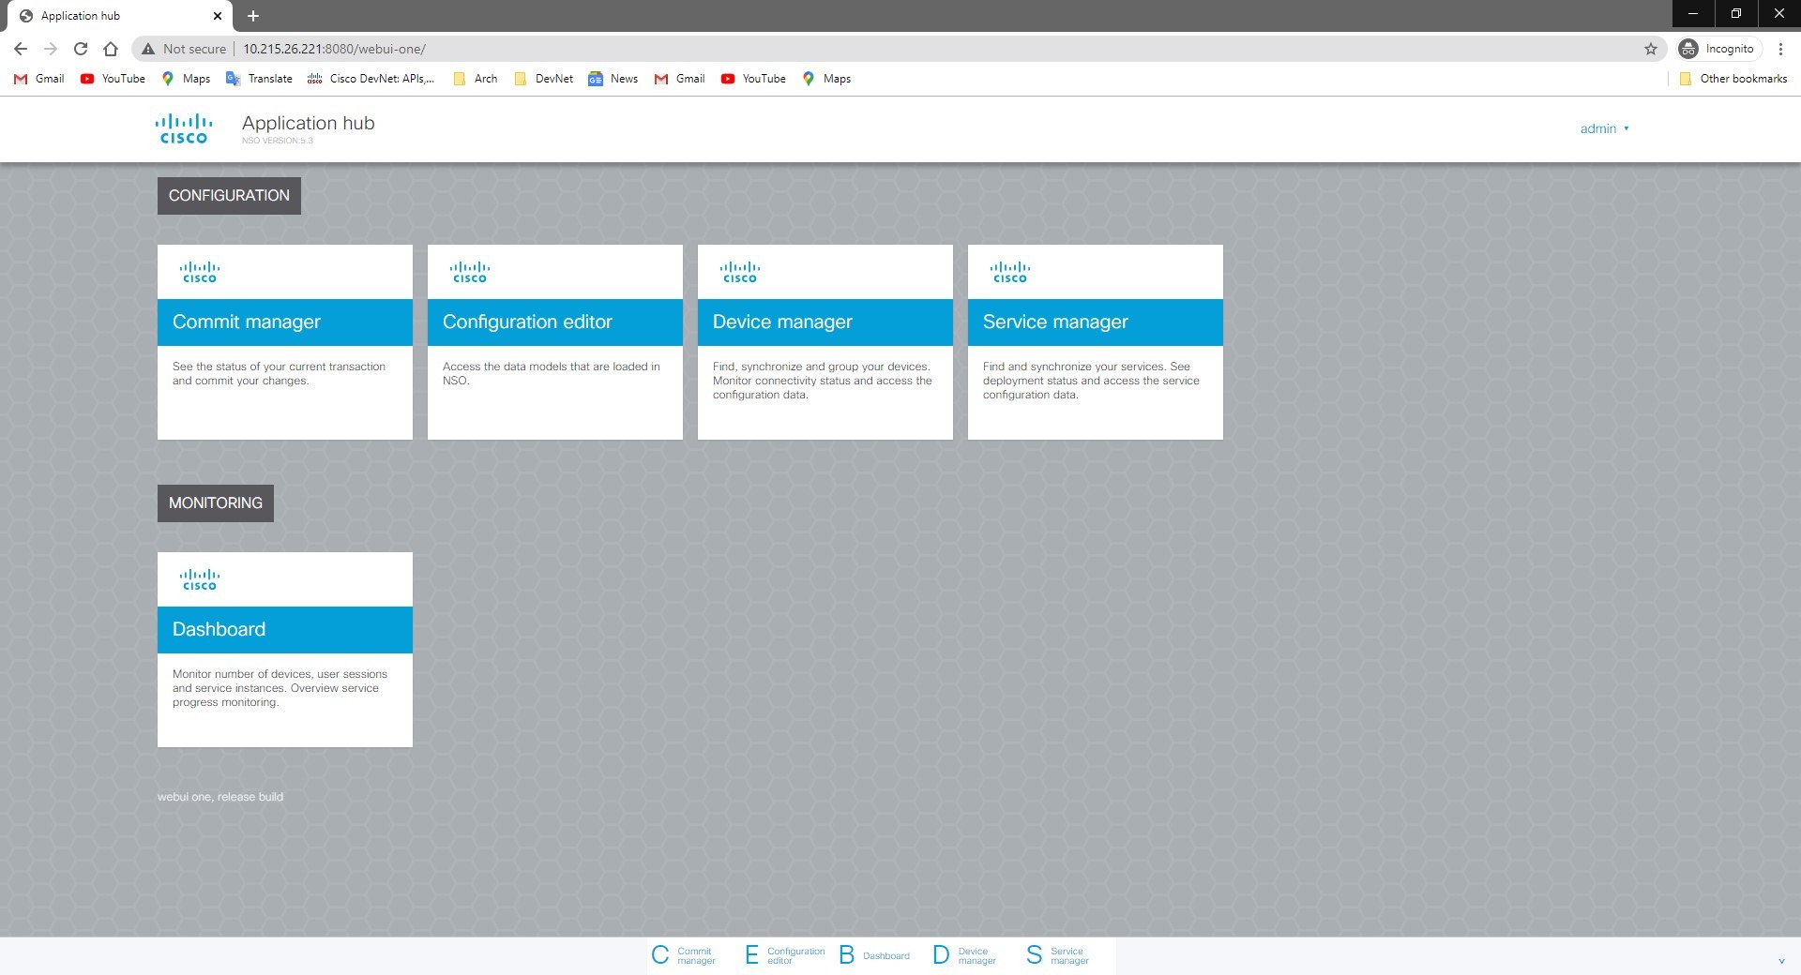Open the Service manager card
Screen dimensions: 1801x975
click(x=1096, y=342)
